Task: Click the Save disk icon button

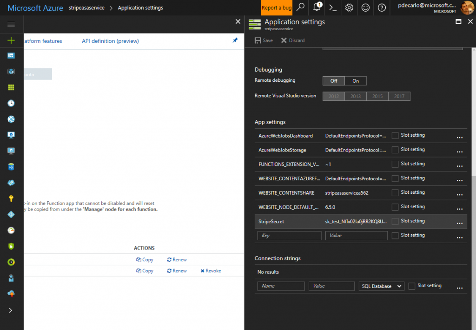Action: tap(264, 40)
